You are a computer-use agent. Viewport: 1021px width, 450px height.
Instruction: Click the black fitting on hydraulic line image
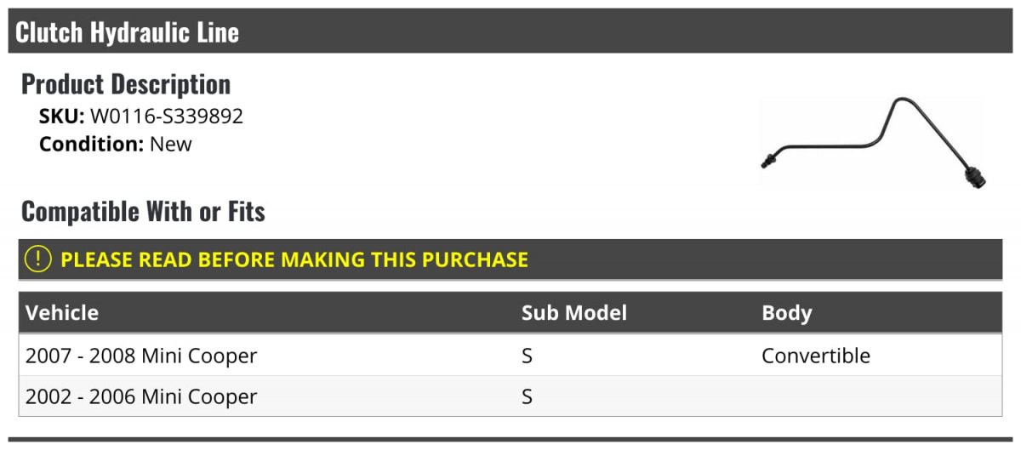click(973, 177)
